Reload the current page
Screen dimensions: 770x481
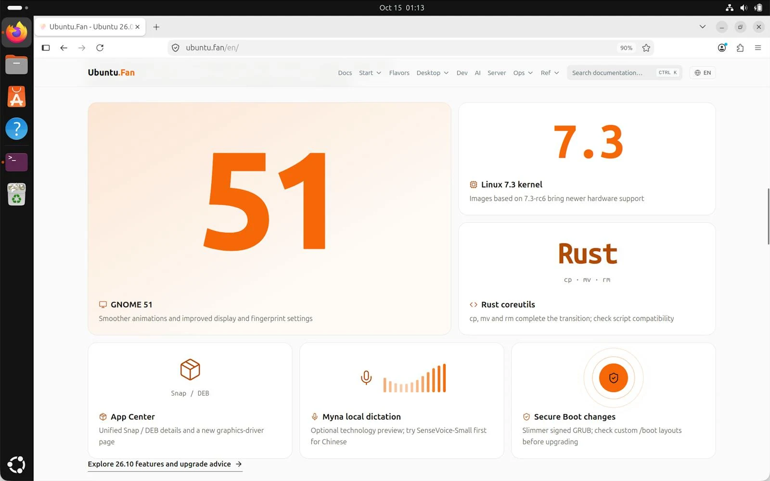coord(100,48)
